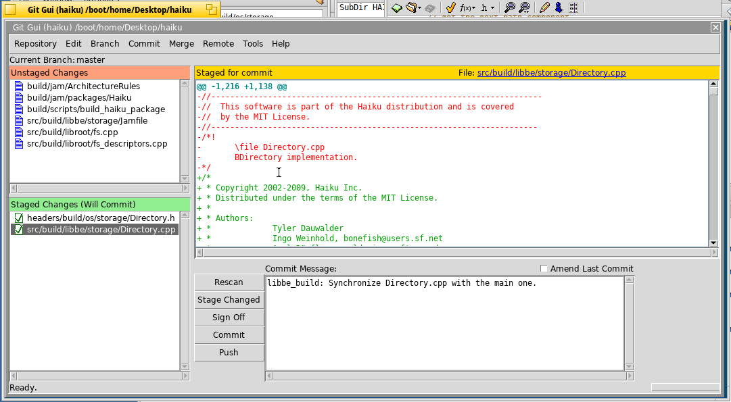Select build/jam/packages/Haiku in Unstaged Changes
731x402 pixels.
[79, 98]
